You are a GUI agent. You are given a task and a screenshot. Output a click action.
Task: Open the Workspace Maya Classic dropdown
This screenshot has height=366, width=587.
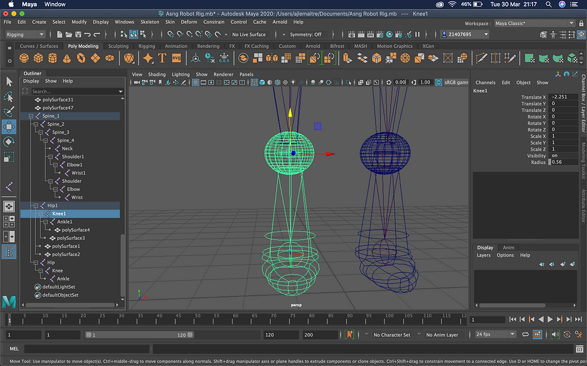coord(534,23)
